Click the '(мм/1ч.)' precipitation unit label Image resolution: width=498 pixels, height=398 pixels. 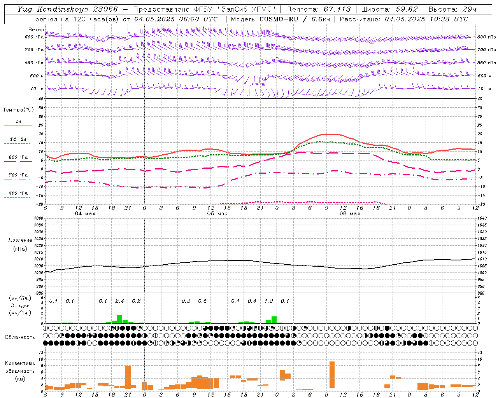(20, 313)
